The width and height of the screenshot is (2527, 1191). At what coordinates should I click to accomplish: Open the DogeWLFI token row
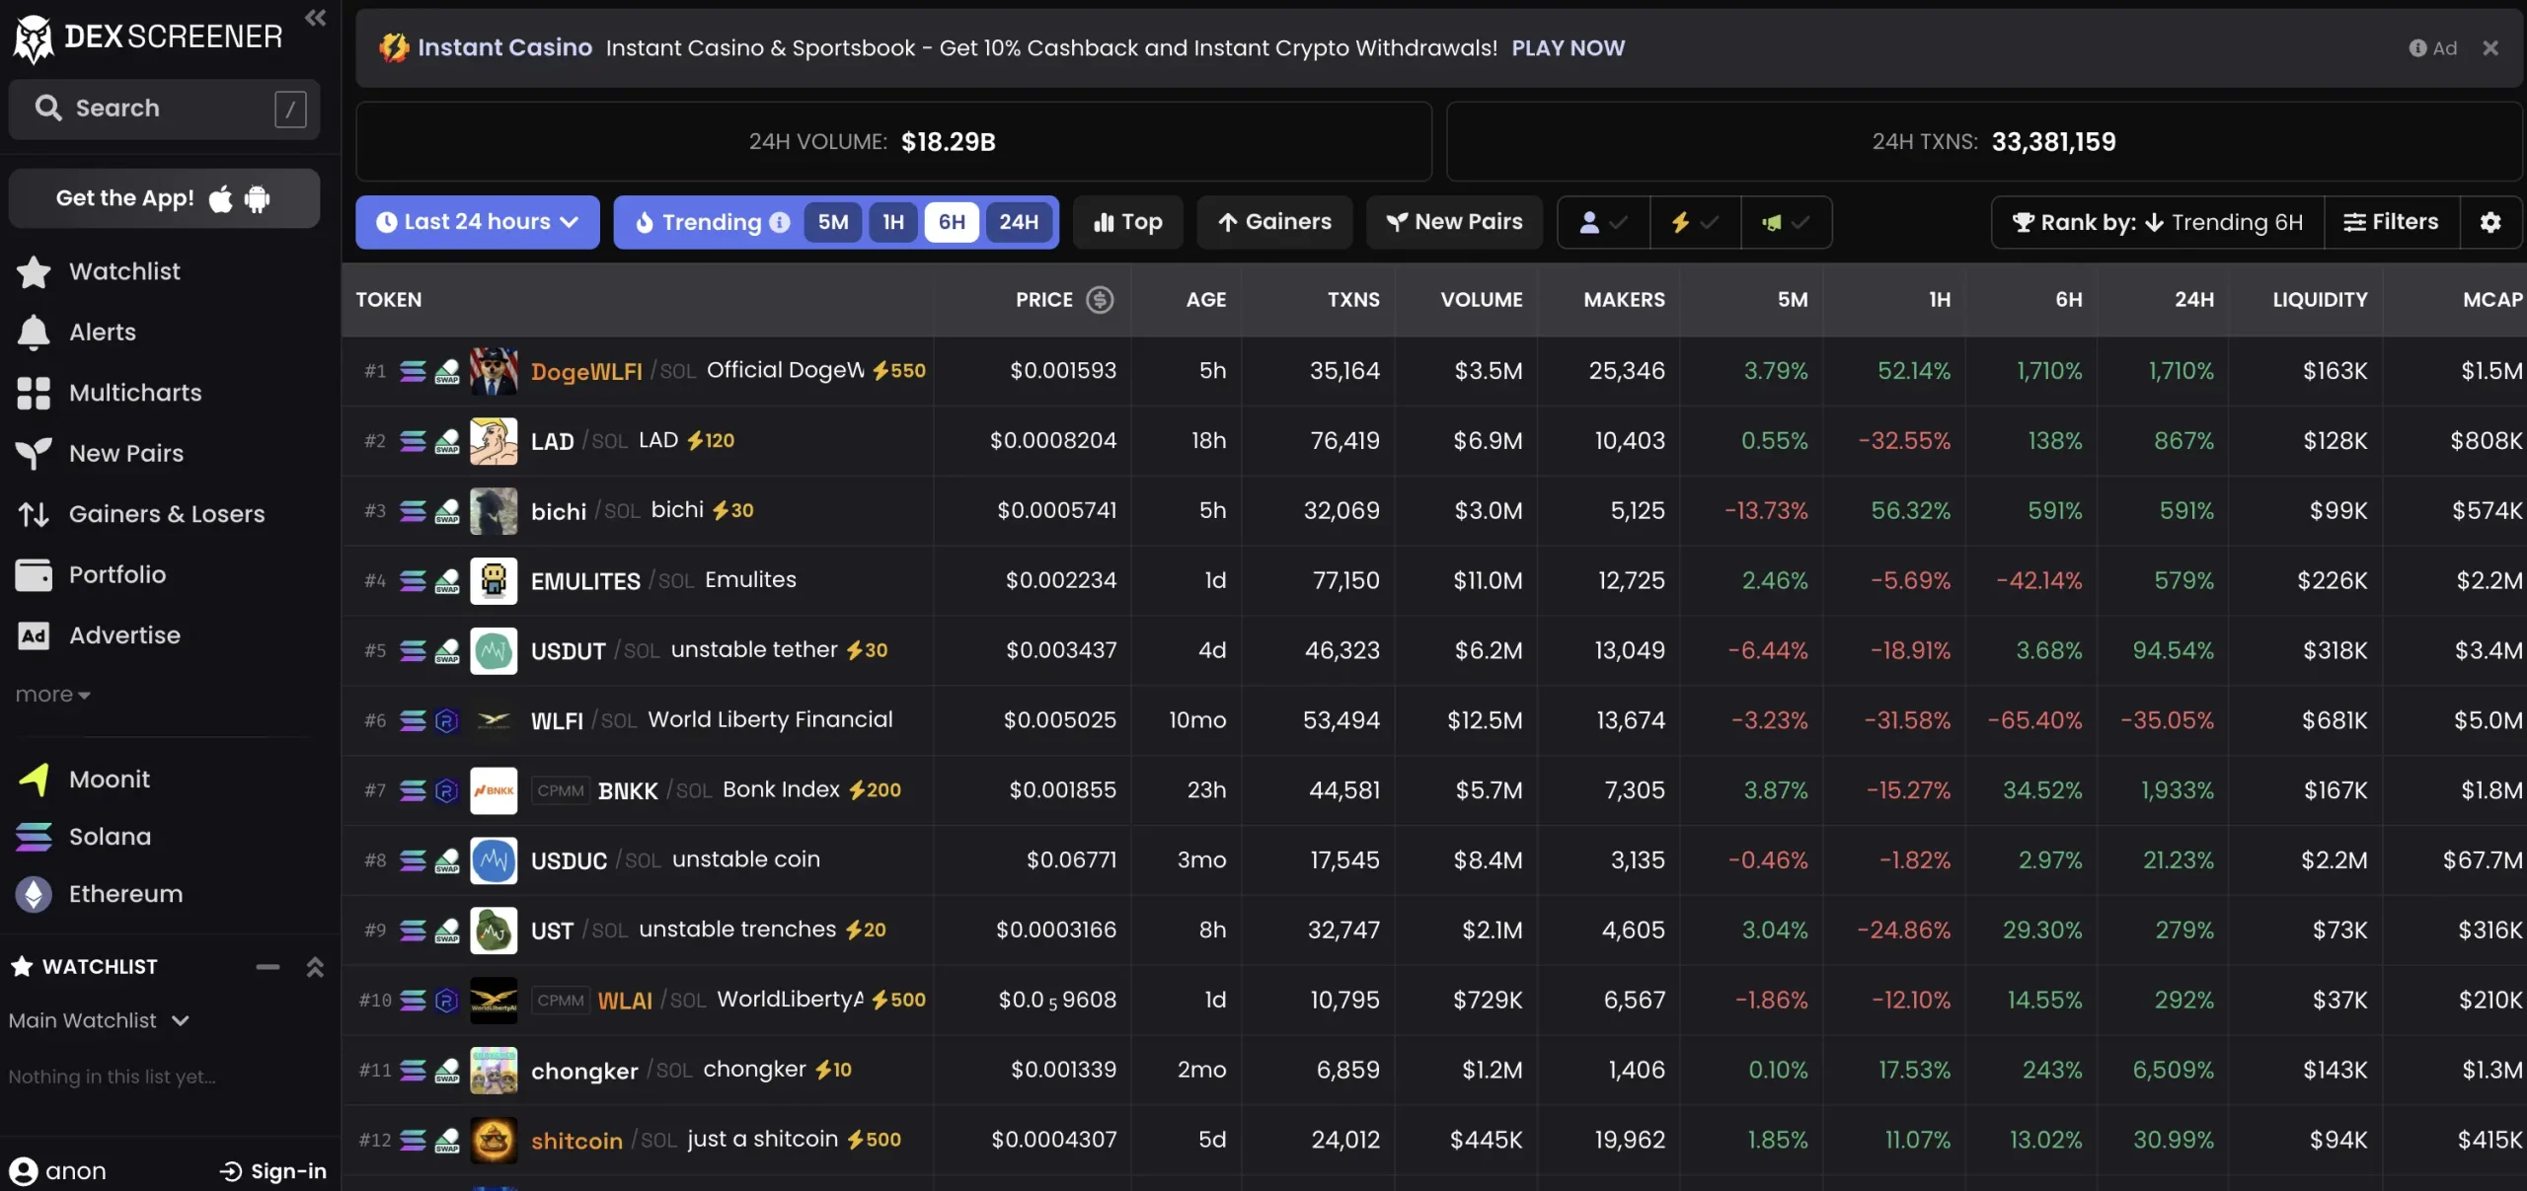click(1434, 371)
